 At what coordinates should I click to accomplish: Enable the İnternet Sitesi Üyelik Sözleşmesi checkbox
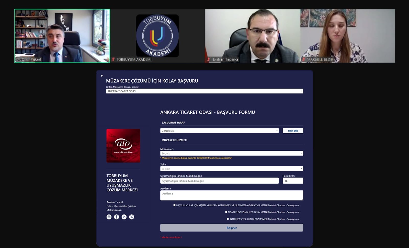click(x=228, y=219)
